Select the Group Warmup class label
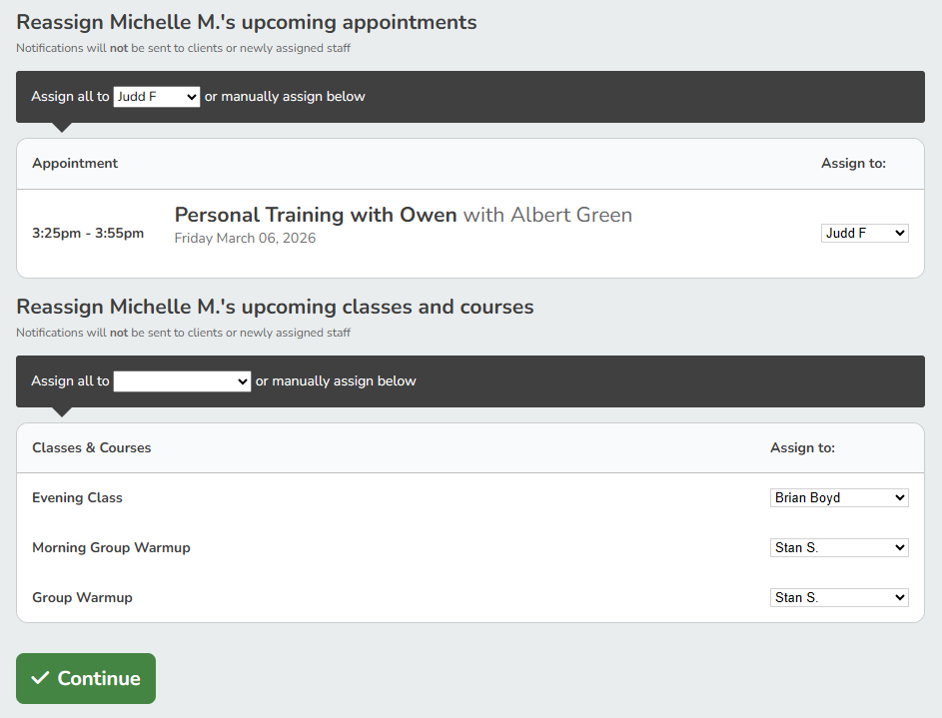The height and width of the screenshot is (718, 942). [82, 597]
